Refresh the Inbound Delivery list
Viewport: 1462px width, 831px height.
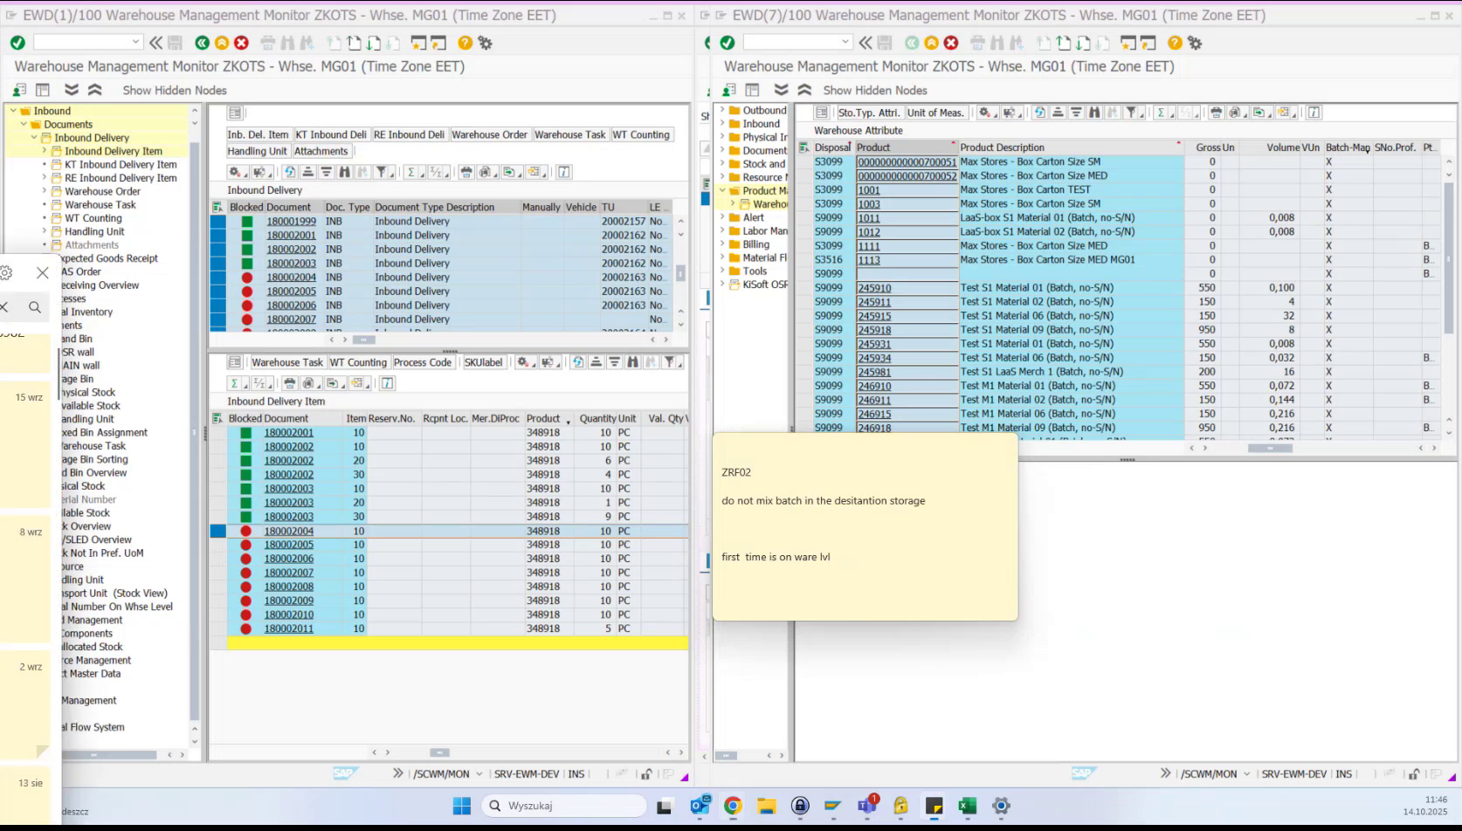(x=290, y=172)
